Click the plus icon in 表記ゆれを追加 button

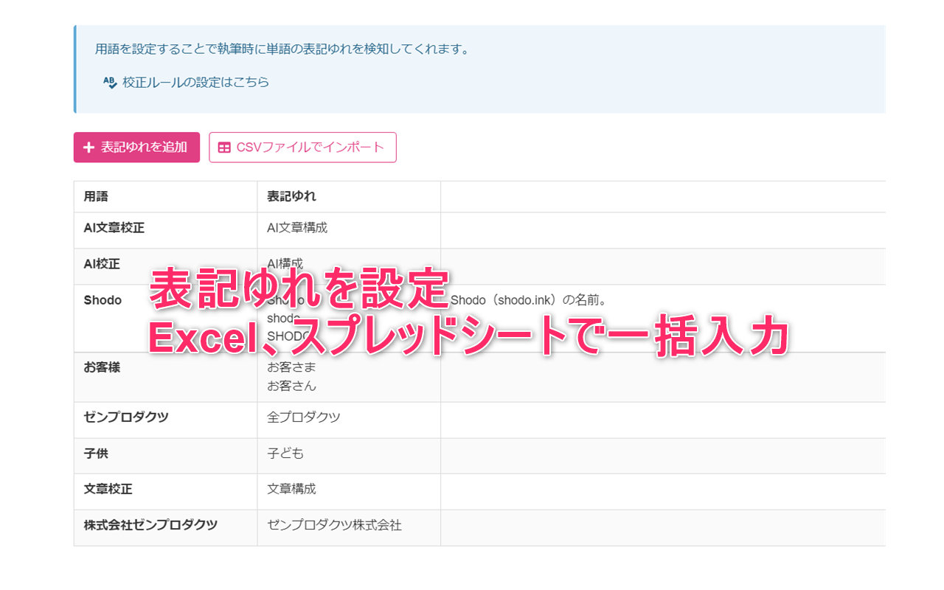(x=88, y=147)
